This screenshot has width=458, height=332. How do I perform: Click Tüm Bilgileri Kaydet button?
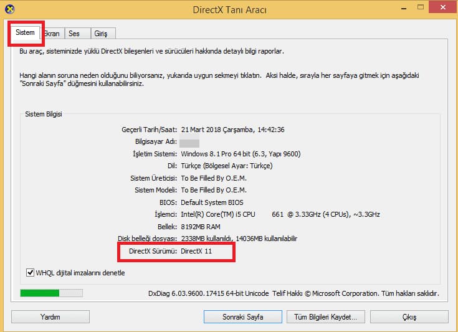(325, 316)
